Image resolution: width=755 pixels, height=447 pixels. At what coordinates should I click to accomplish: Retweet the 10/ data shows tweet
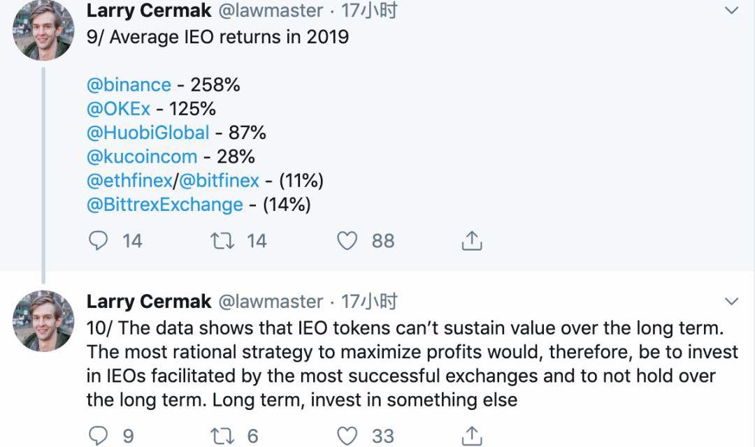point(224,436)
